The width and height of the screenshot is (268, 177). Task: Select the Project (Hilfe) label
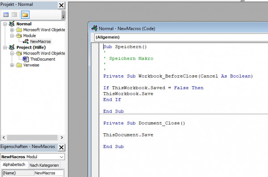[31, 47]
